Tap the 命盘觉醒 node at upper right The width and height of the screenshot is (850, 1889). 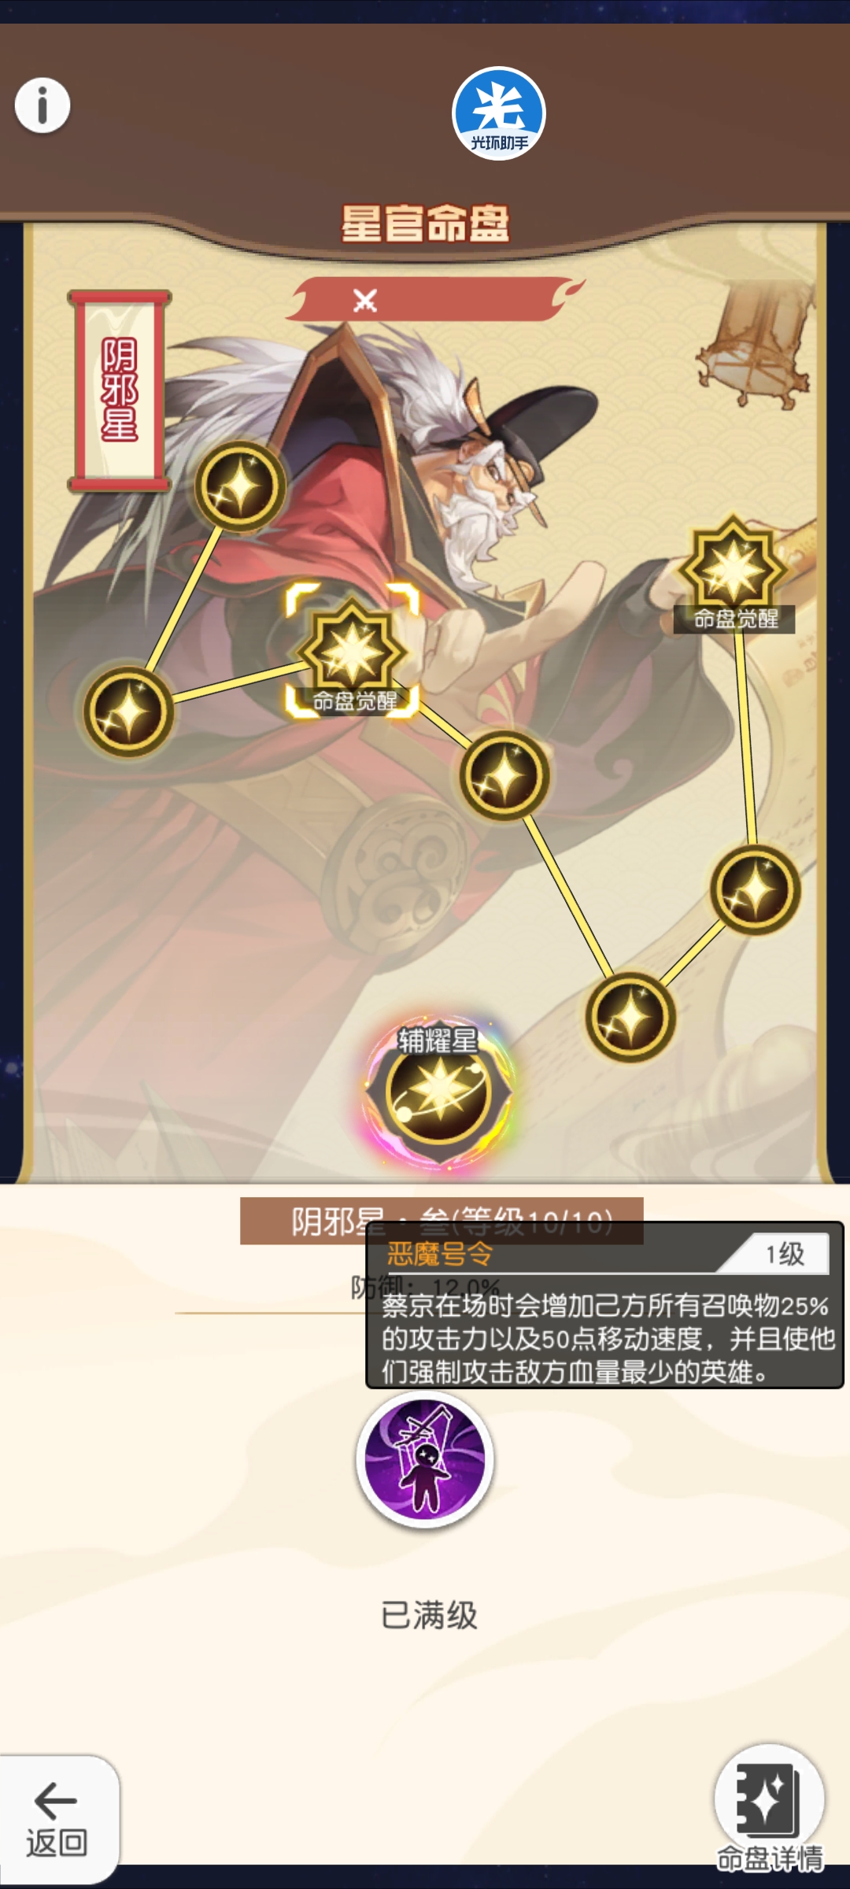coord(734,573)
